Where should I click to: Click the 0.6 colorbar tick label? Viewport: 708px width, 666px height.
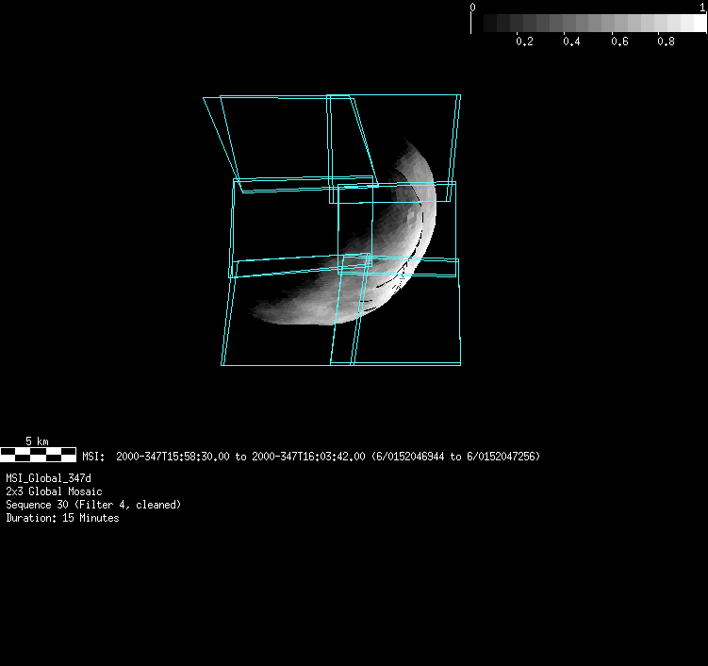(618, 42)
